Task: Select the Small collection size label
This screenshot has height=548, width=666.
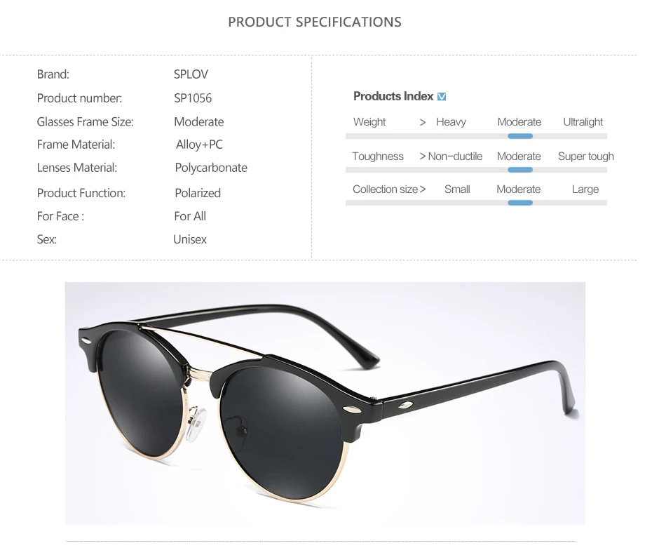Action: coord(457,189)
